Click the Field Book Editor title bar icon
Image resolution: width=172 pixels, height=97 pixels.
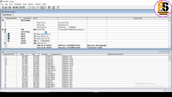(x=2, y=12)
